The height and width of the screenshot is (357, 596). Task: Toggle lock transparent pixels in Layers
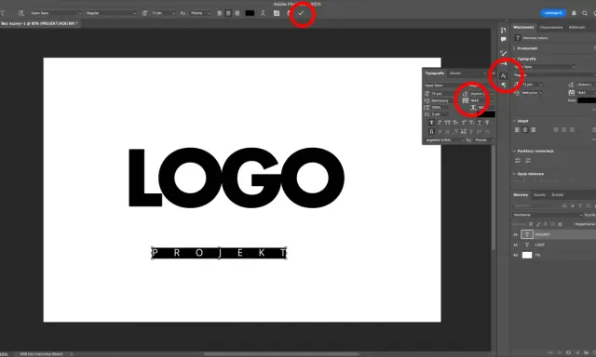(x=531, y=224)
